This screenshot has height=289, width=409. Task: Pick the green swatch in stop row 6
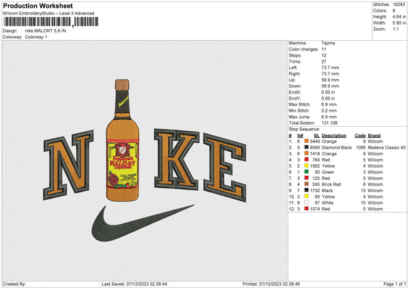[x=306, y=172]
